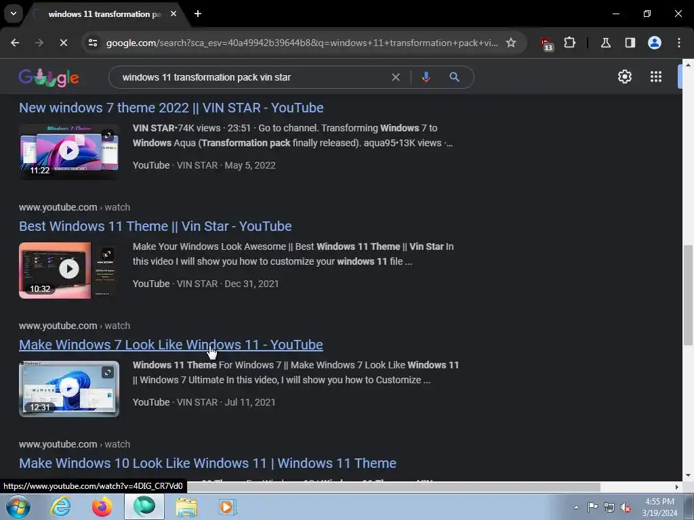The width and height of the screenshot is (694, 520).
Task: Go back to the previous page
Action: (15, 43)
